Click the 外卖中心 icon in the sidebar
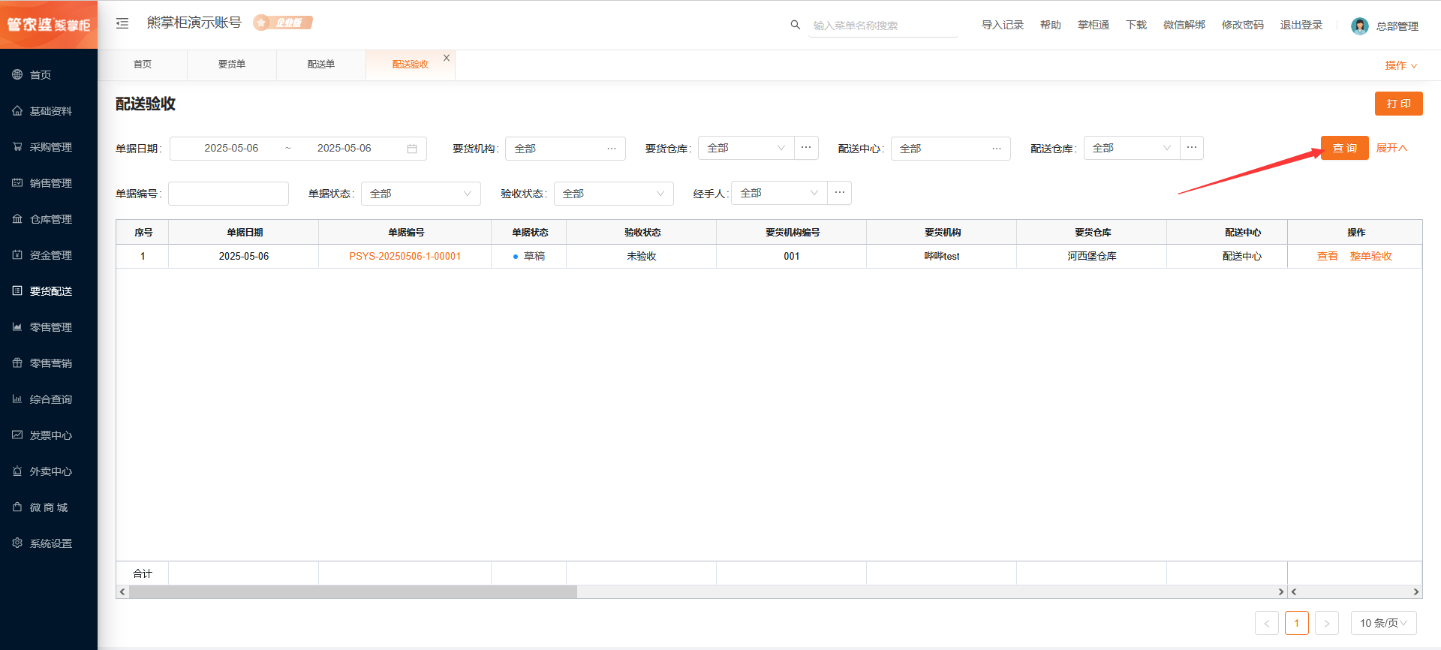The height and width of the screenshot is (650, 1441). (17, 471)
